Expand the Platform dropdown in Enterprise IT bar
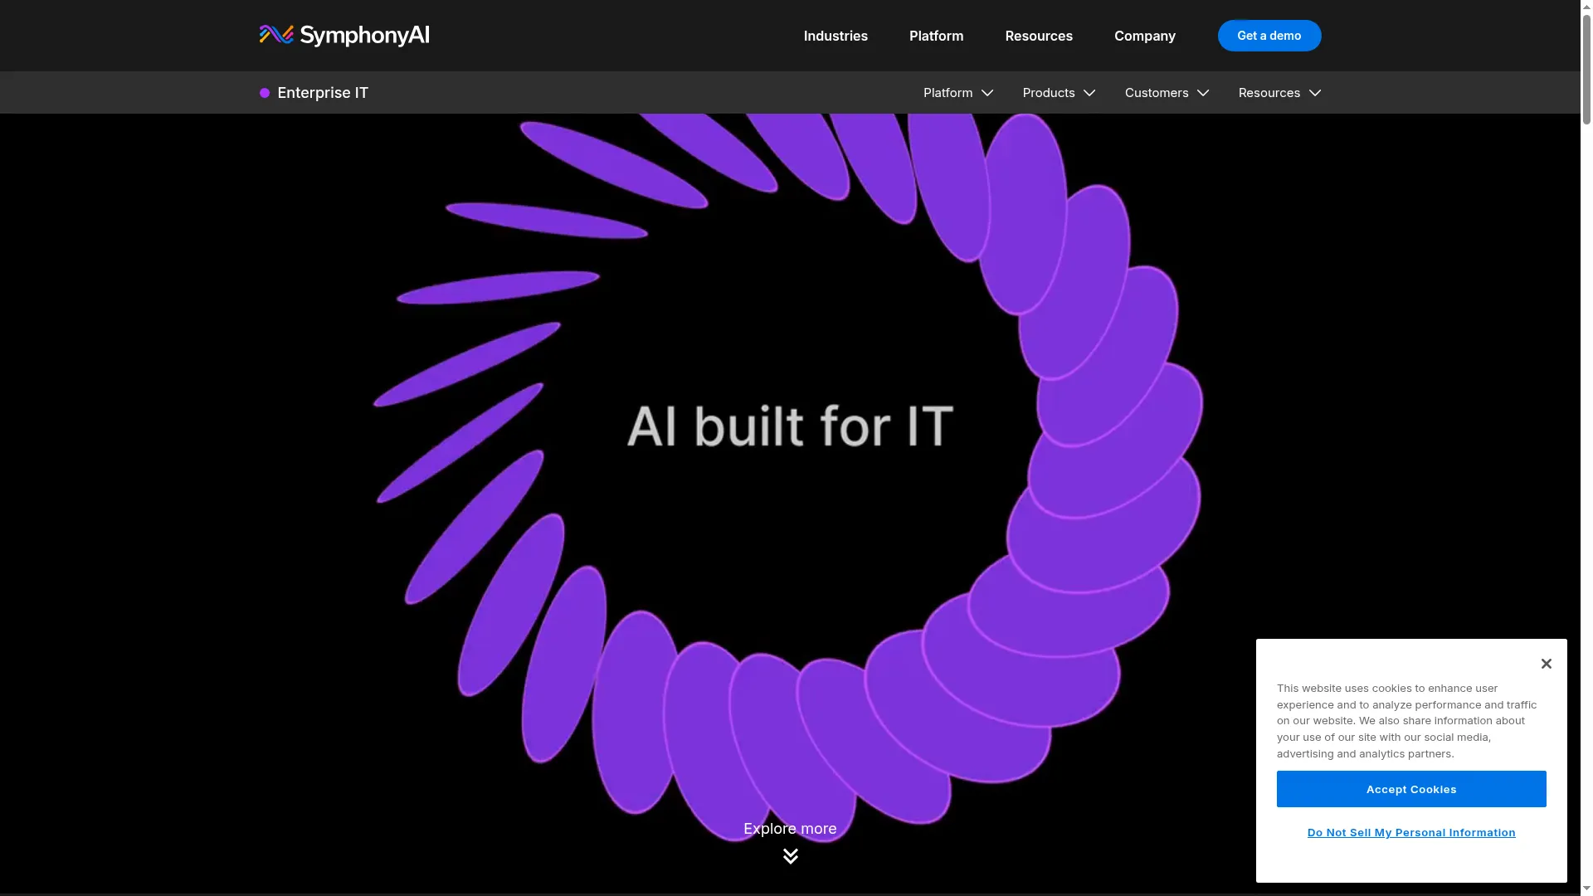Viewport: 1593px width, 896px height. (958, 93)
